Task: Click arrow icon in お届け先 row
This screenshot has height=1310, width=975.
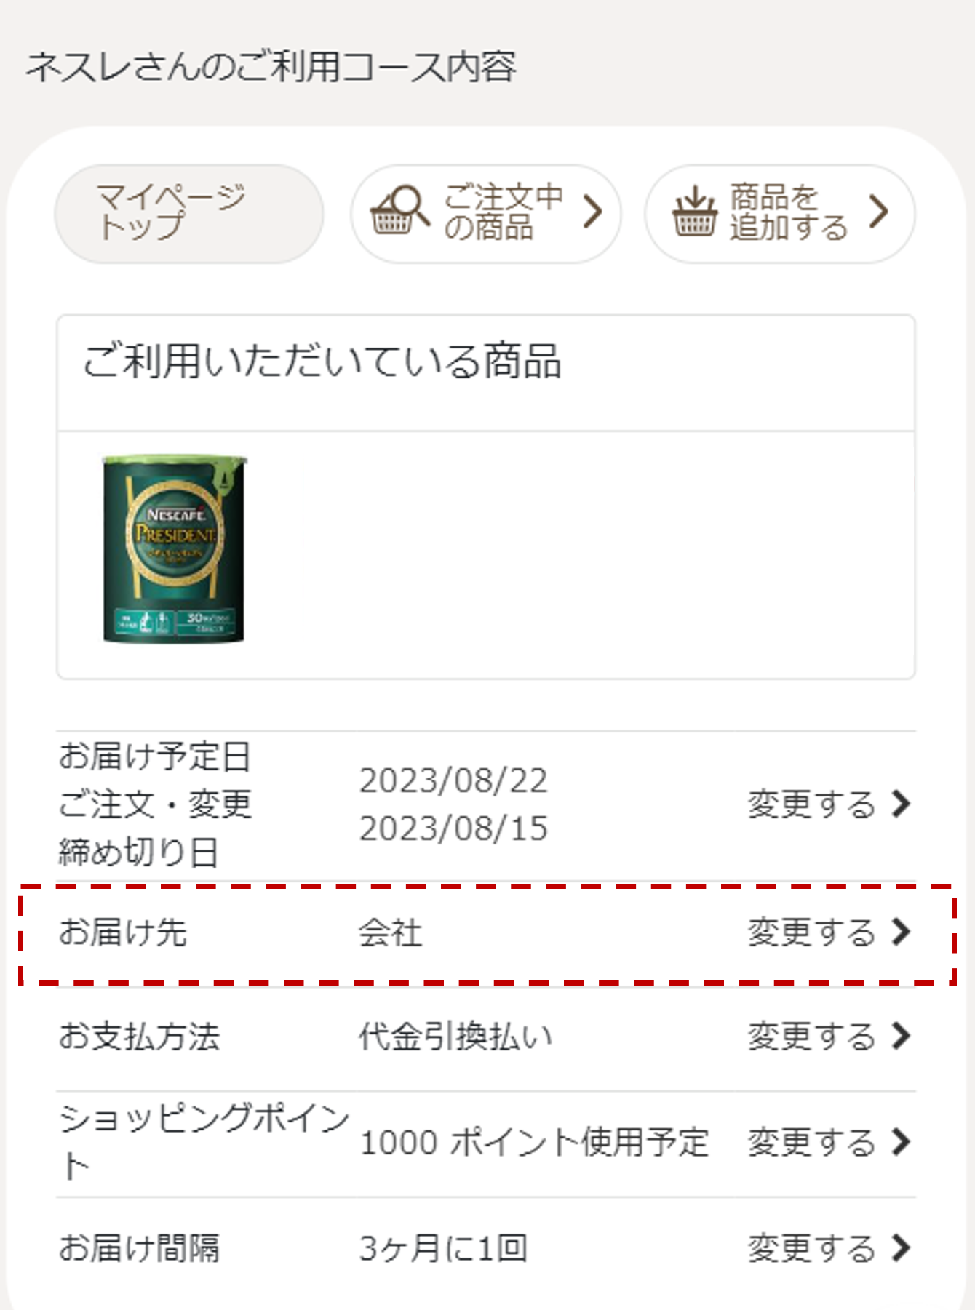Action: pyautogui.click(x=902, y=932)
